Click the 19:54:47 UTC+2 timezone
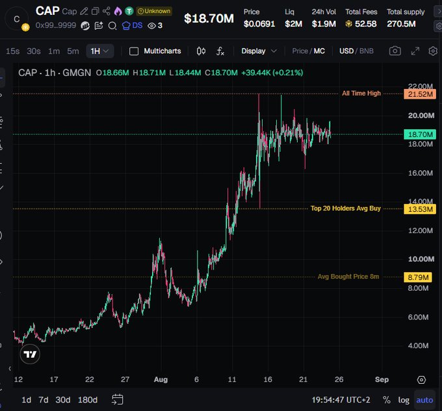 (341, 400)
